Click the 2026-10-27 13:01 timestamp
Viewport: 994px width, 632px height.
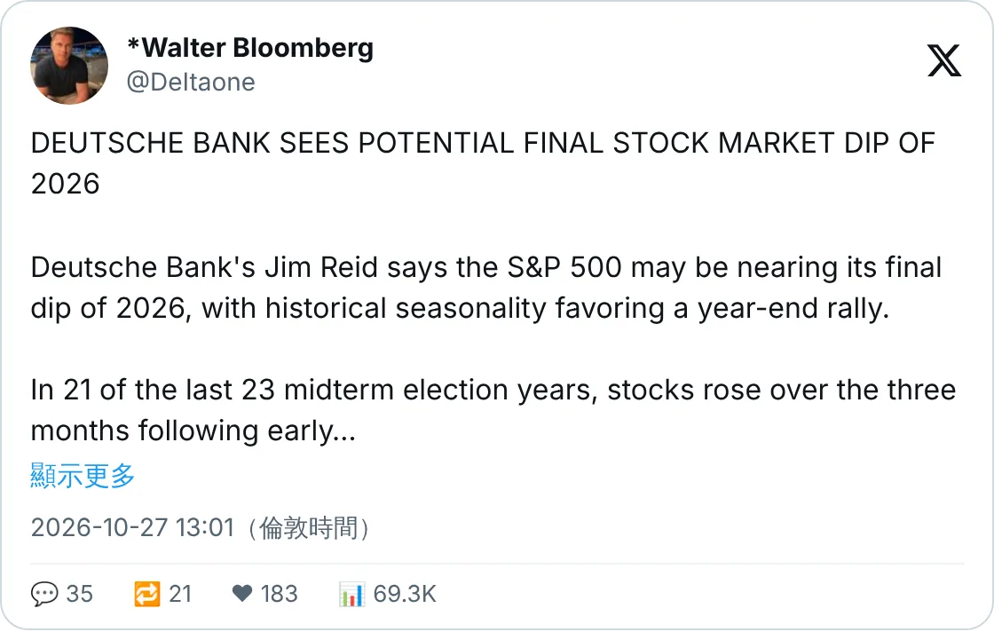click(x=132, y=527)
